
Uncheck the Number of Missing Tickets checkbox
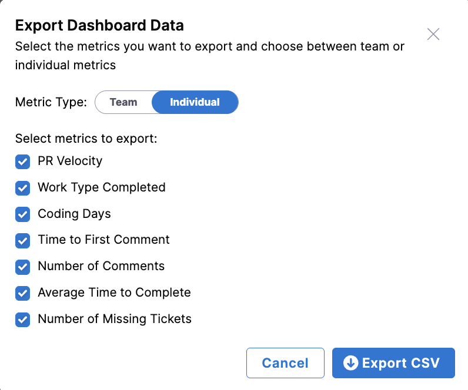pos(23,320)
